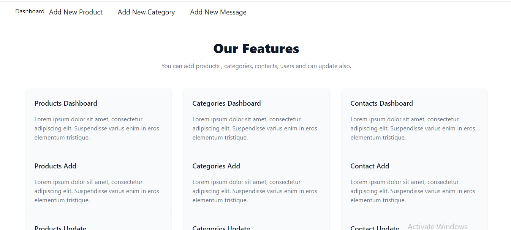511x230 pixels.
Task: Click the Categories Update title
Action: point(221,227)
